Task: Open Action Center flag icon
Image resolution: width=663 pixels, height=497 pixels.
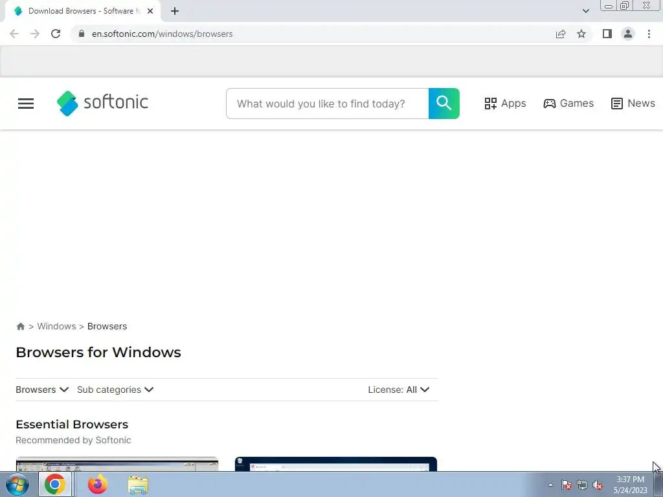Action: 567,485
